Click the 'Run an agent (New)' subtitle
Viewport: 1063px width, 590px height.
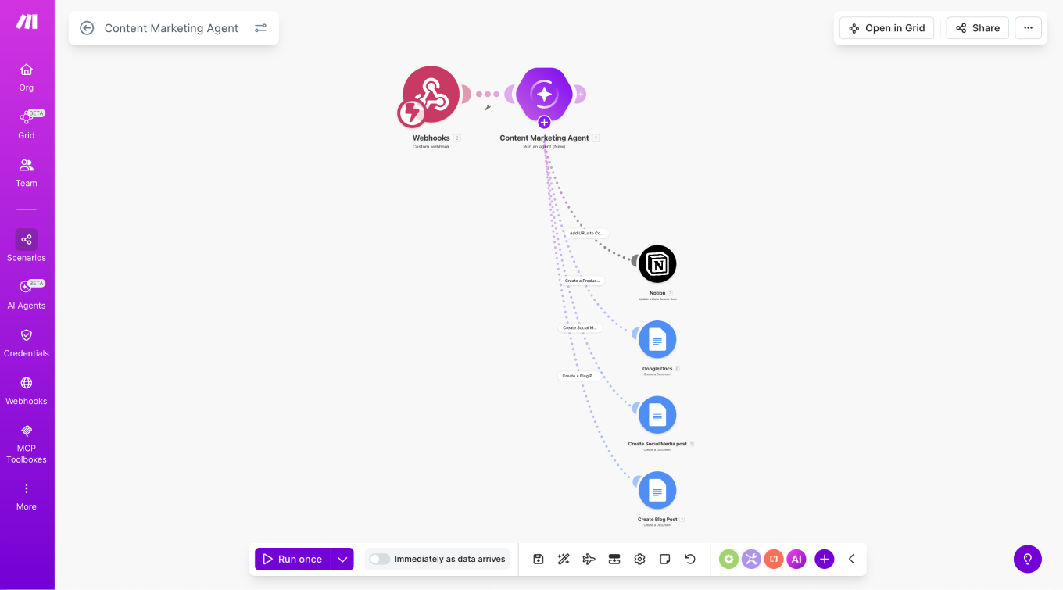pos(544,147)
